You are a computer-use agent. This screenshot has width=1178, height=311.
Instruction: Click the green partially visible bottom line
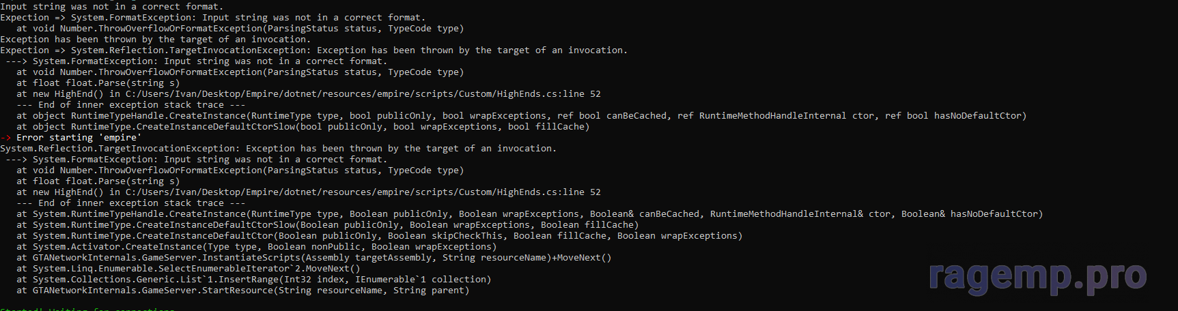pos(87,309)
